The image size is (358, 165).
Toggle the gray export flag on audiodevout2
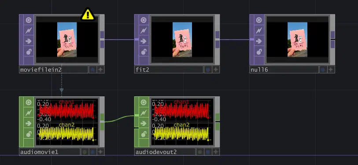pos(200,152)
